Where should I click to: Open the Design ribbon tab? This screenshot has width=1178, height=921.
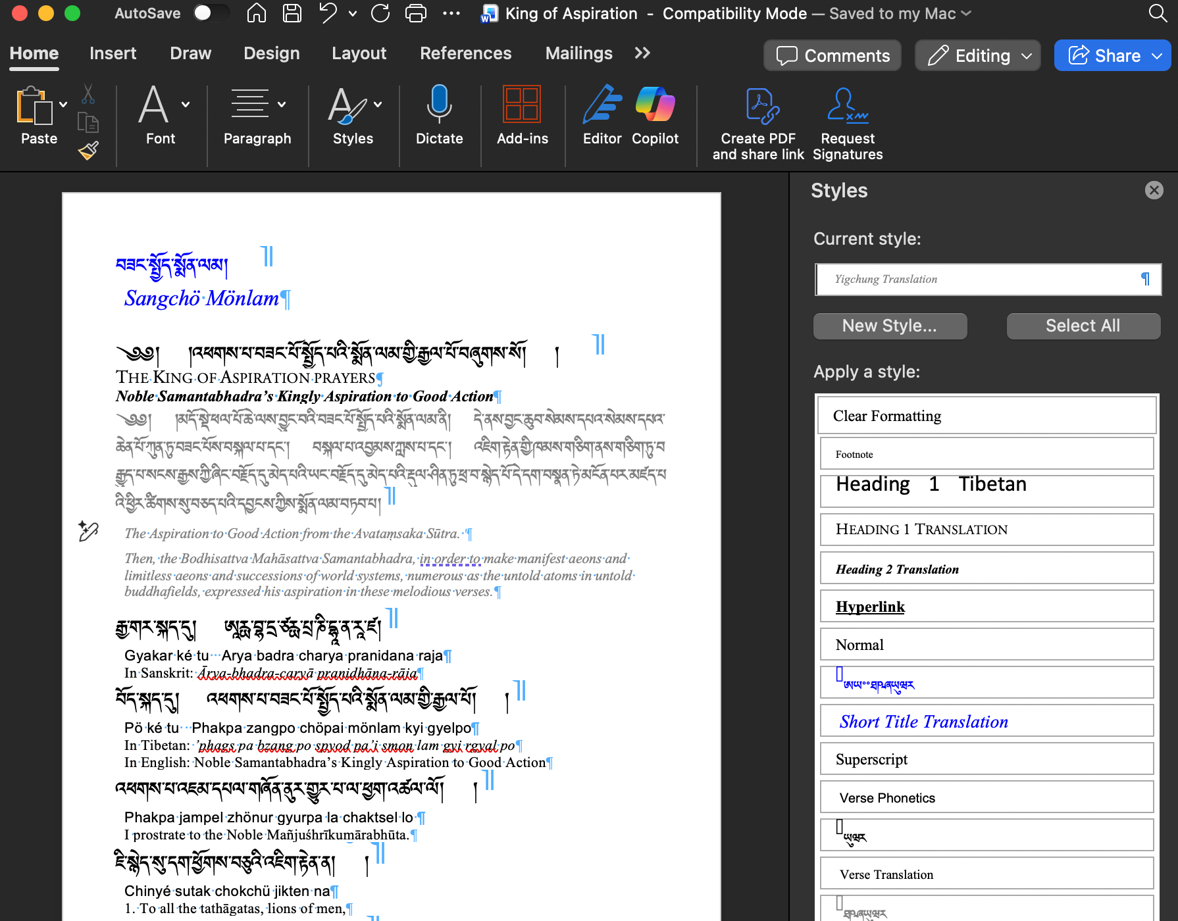pos(272,53)
